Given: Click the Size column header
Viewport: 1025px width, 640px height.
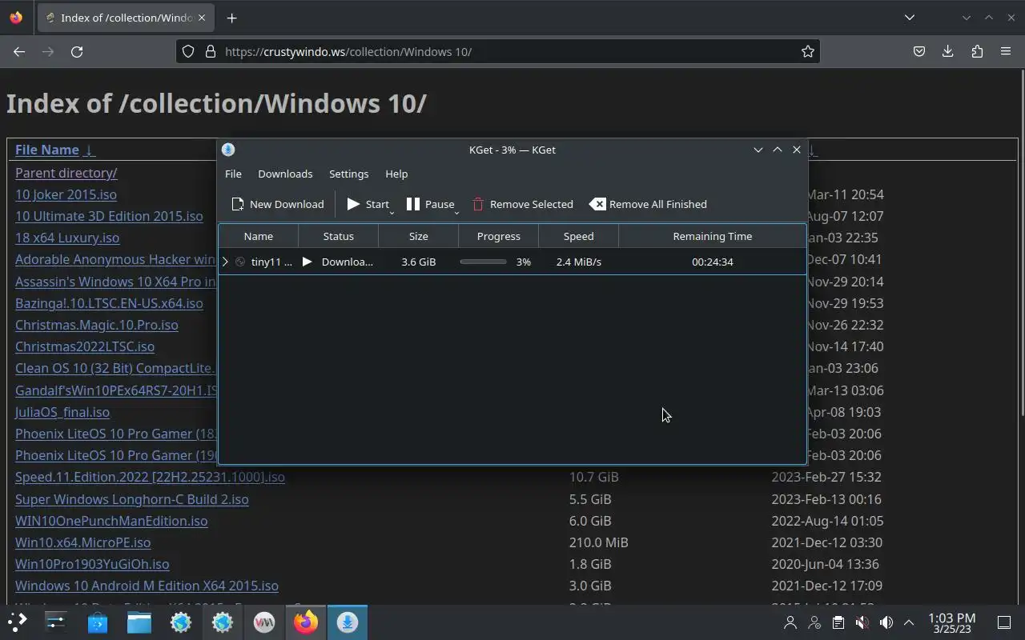Looking at the screenshot, I should pyautogui.click(x=418, y=236).
